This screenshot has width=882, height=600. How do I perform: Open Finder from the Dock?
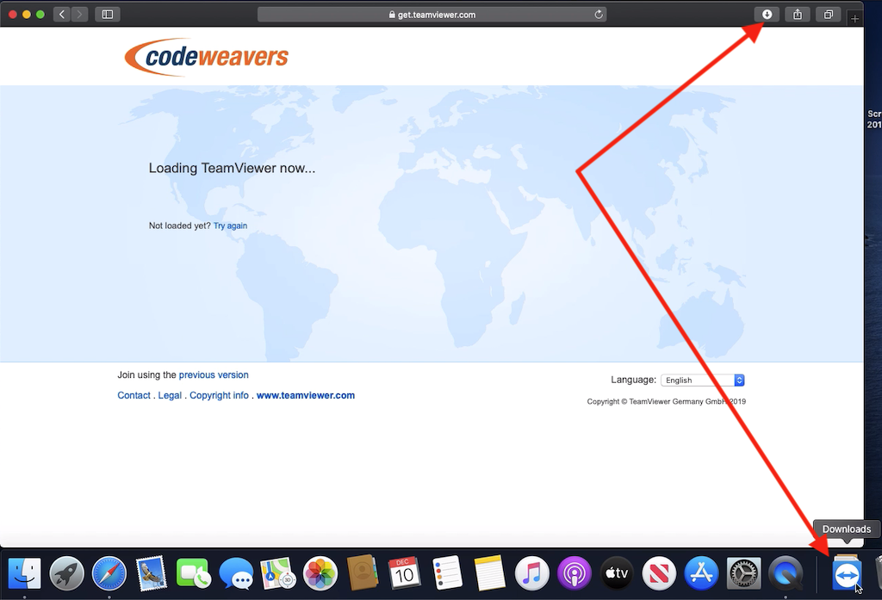click(x=24, y=573)
